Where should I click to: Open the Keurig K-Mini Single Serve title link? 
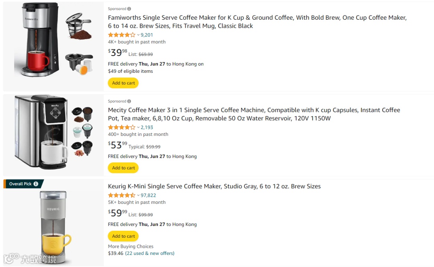pyautogui.click(x=214, y=186)
